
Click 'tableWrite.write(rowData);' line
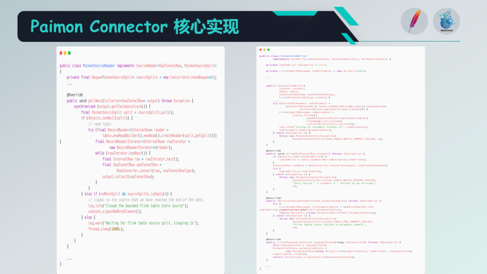301,171
